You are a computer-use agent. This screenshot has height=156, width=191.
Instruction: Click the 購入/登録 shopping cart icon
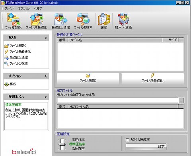click(x=123, y=21)
